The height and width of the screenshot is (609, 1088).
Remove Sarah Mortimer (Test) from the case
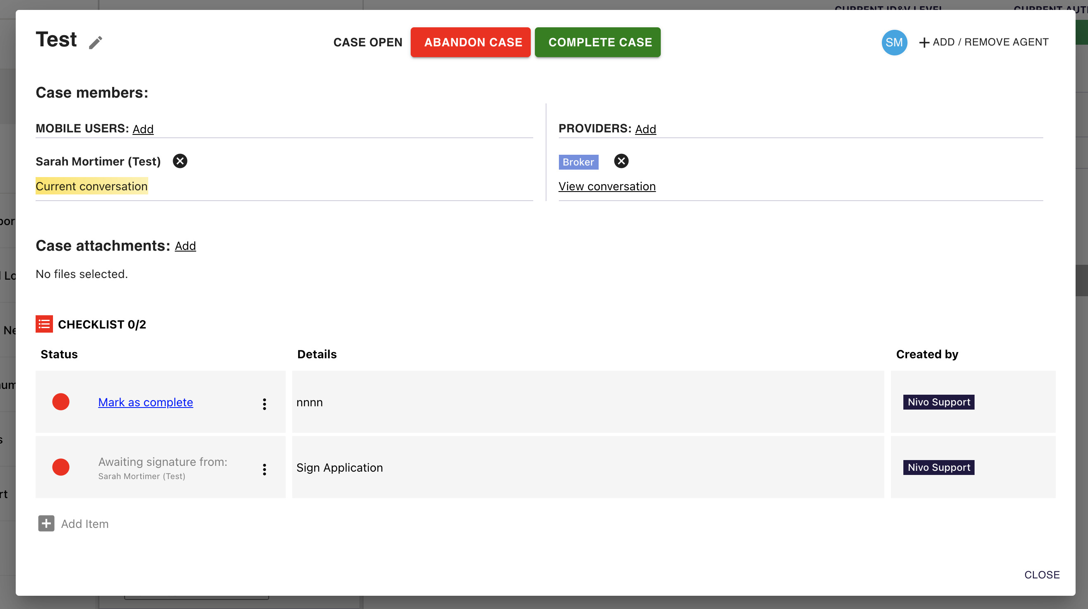(180, 161)
